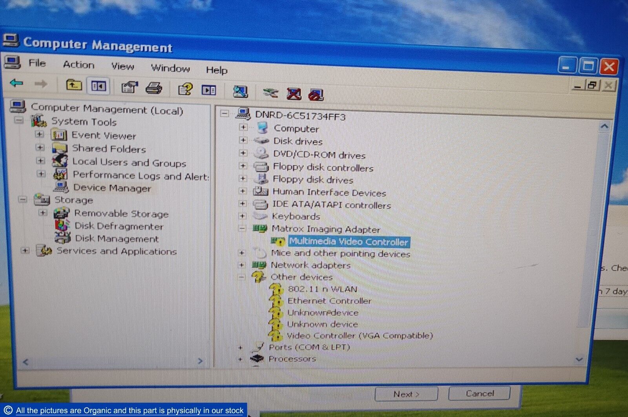Image resolution: width=628 pixels, height=417 pixels.
Task: Click the Computer Management title bar icon
Action: [x=10, y=40]
